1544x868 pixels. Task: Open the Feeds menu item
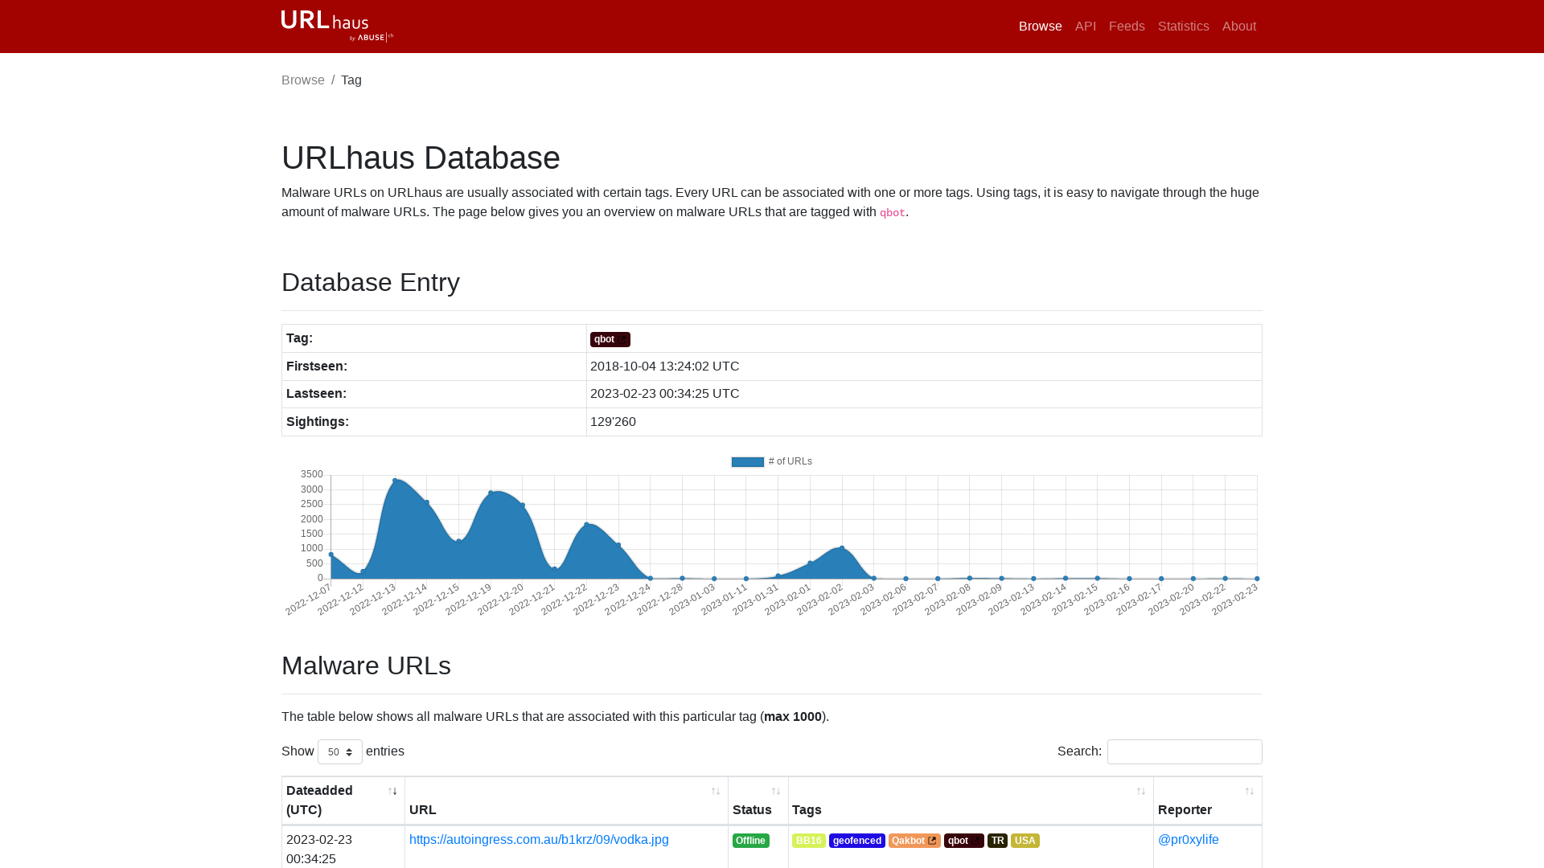pyautogui.click(x=1127, y=27)
